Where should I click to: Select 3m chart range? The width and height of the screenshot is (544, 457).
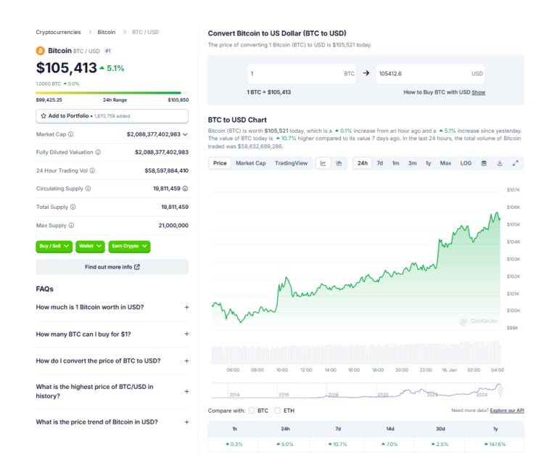coord(412,163)
